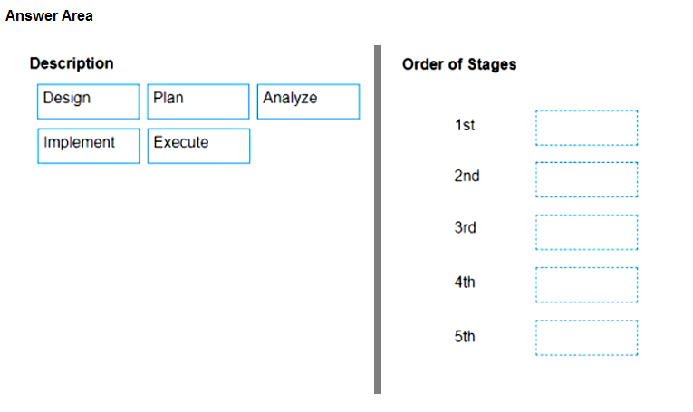Click the Order of Stages heading
The height and width of the screenshot is (412, 693).
point(459,64)
